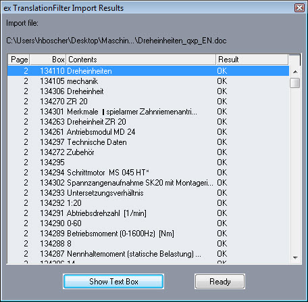This screenshot has width=308, height=302.
Task: Click the scrollbar up arrow
Action: tap(295, 72)
